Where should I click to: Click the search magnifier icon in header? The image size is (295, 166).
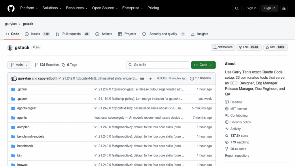click(237, 8)
